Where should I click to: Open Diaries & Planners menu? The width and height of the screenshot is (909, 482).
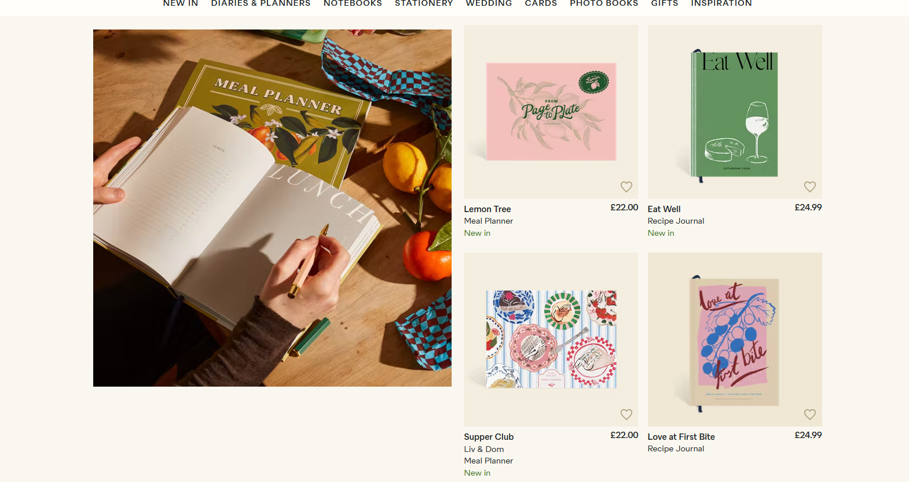click(x=261, y=3)
